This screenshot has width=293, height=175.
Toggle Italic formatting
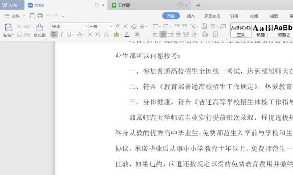(x=62, y=34)
